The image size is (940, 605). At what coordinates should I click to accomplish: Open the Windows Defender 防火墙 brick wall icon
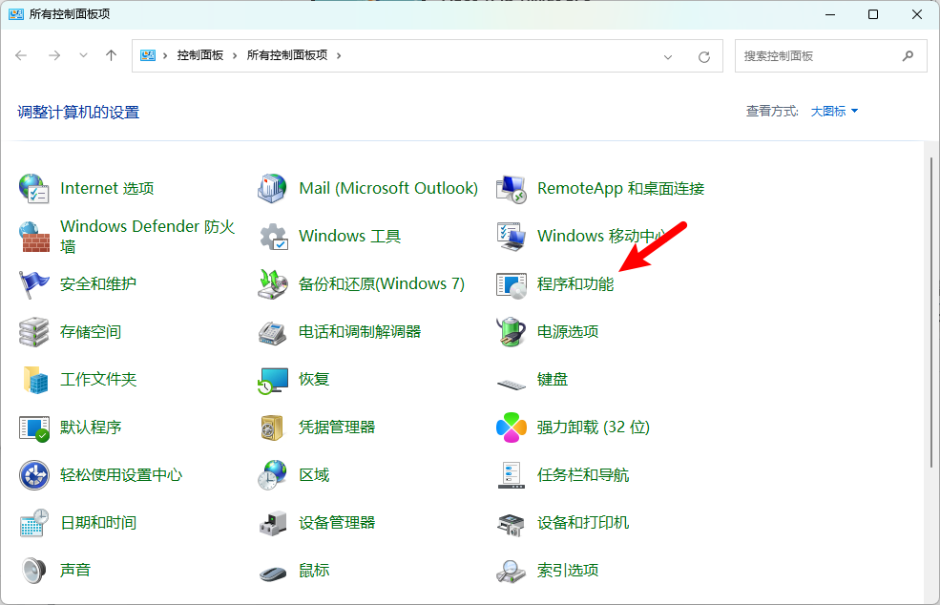pyautogui.click(x=34, y=237)
